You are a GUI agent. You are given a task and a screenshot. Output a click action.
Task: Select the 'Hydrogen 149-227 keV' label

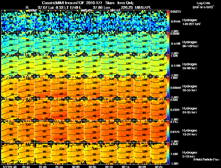191,22
